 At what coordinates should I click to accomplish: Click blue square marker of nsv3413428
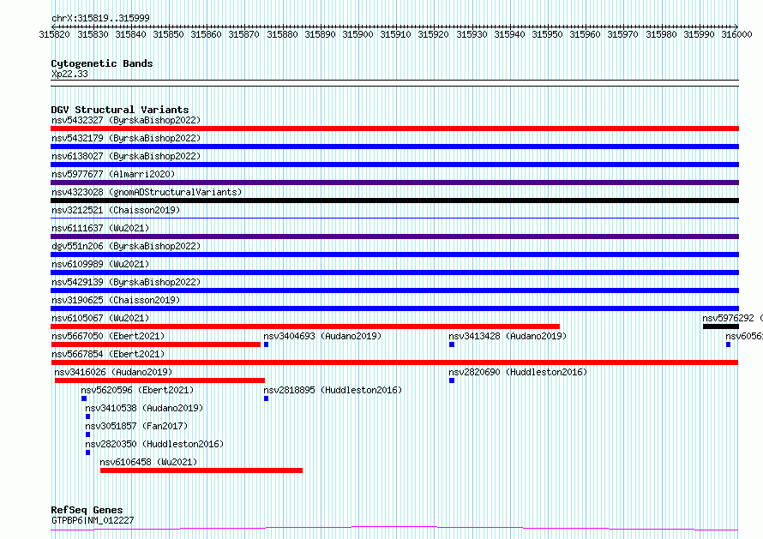(x=452, y=344)
